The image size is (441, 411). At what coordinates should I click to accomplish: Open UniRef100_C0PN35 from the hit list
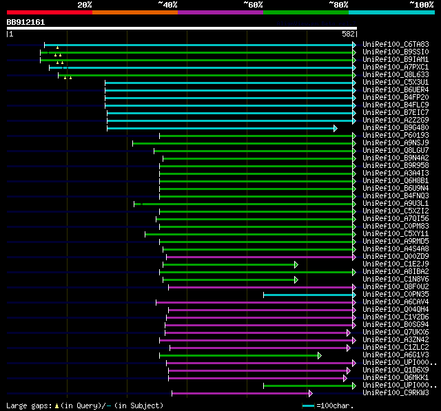point(396,295)
